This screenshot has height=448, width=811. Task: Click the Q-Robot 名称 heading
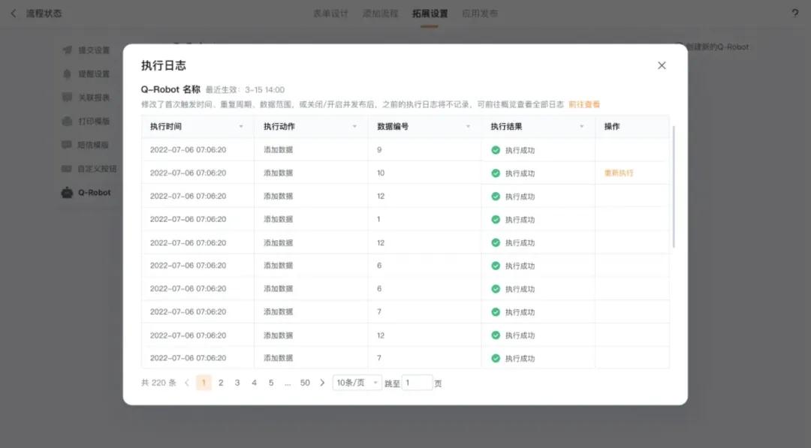pos(170,89)
